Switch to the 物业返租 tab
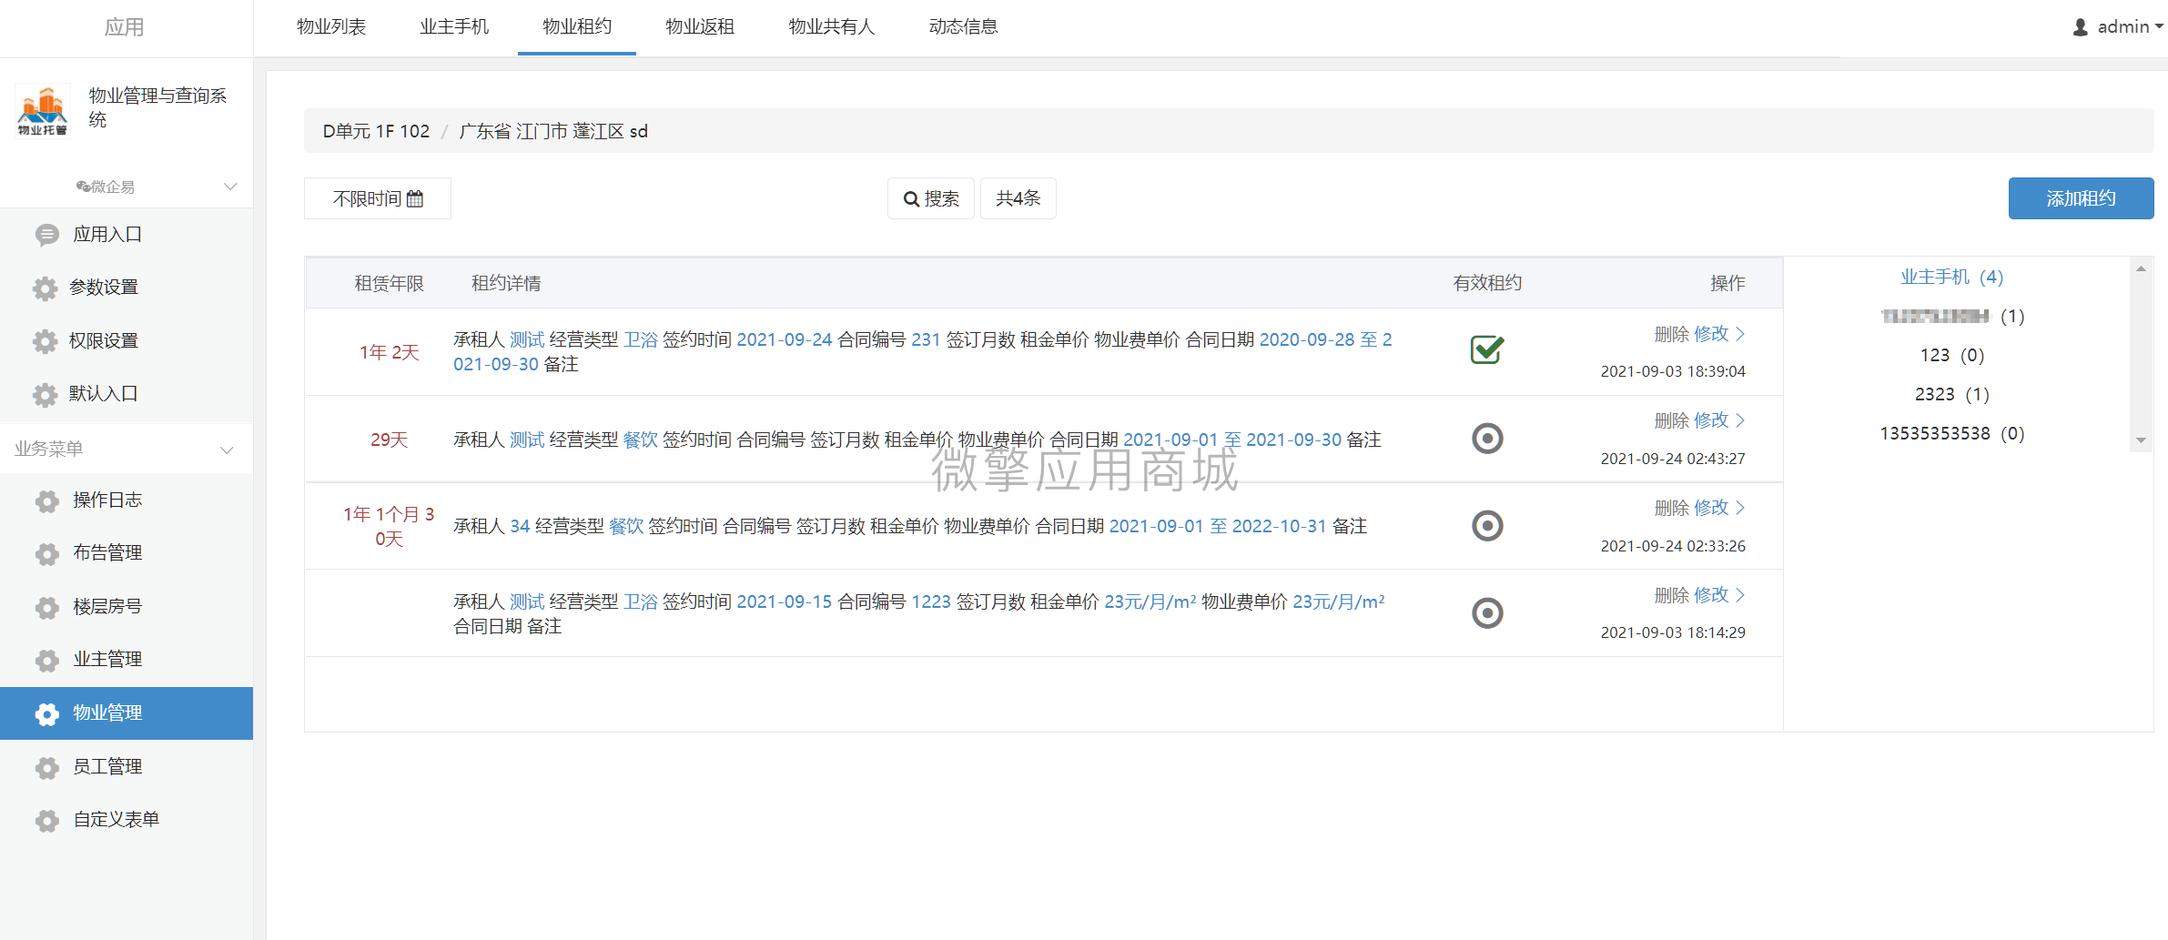The height and width of the screenshot is (940, 2168). point(700,27)
